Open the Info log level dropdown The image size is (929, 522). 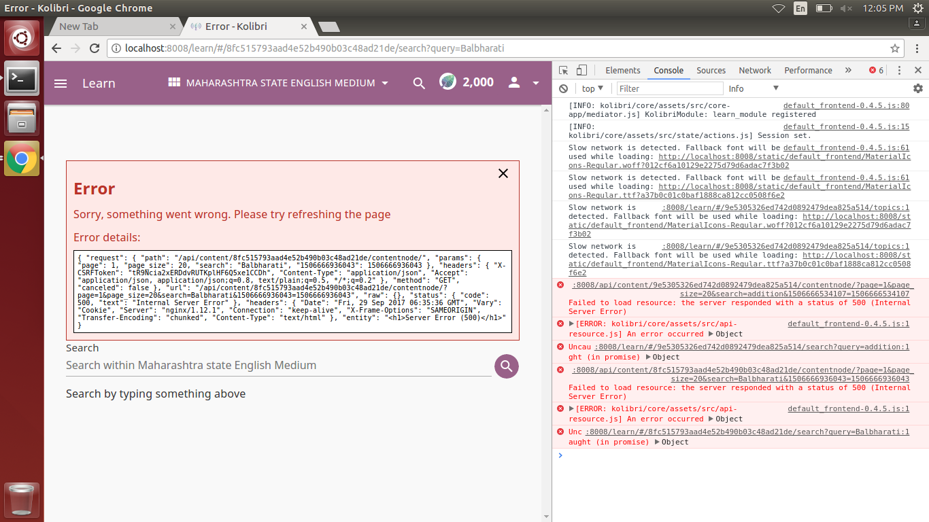(x=752, y=88)
